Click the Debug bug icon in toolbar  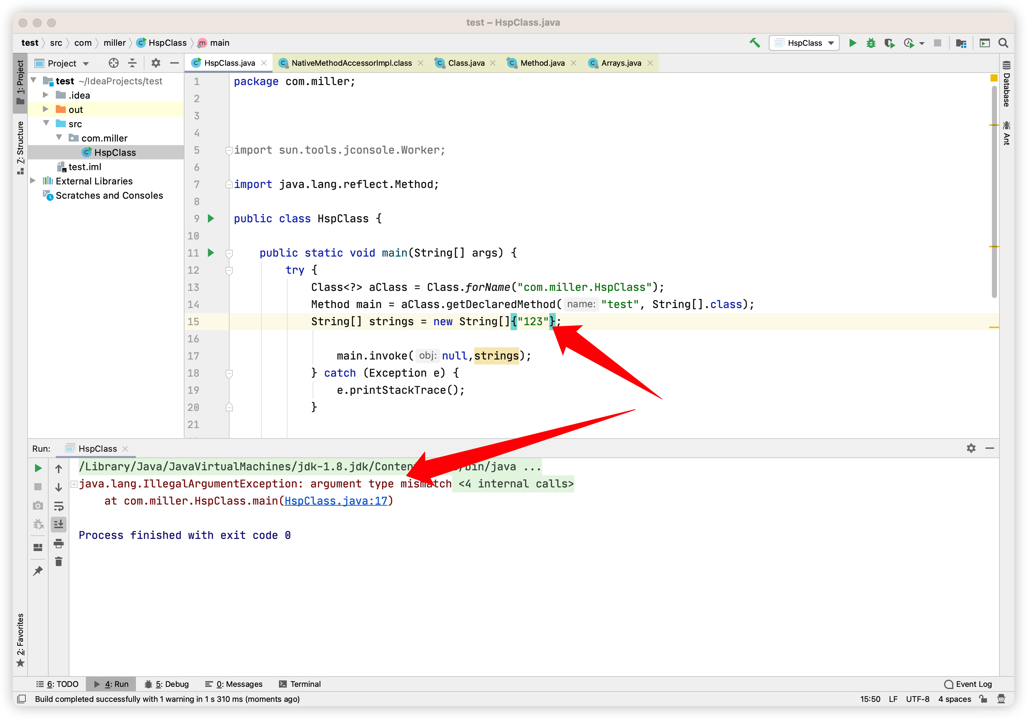870,43
